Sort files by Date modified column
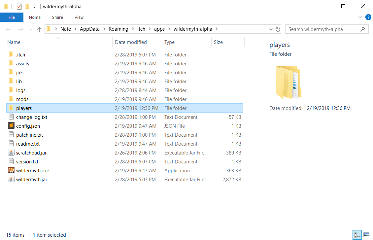The height and width of the screenshot is (240, 373). (x=131, y=42)
